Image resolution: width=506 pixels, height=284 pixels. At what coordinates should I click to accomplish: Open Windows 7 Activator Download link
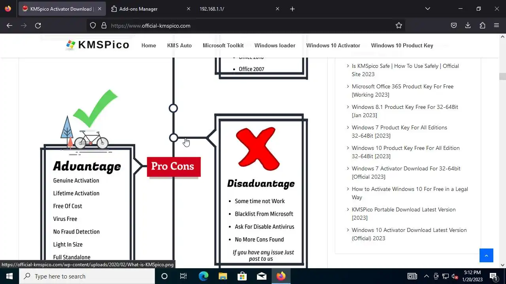coord(406,172)
